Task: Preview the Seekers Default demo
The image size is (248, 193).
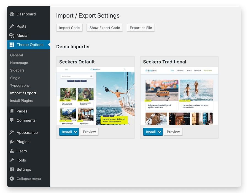Action: (89, 132)
